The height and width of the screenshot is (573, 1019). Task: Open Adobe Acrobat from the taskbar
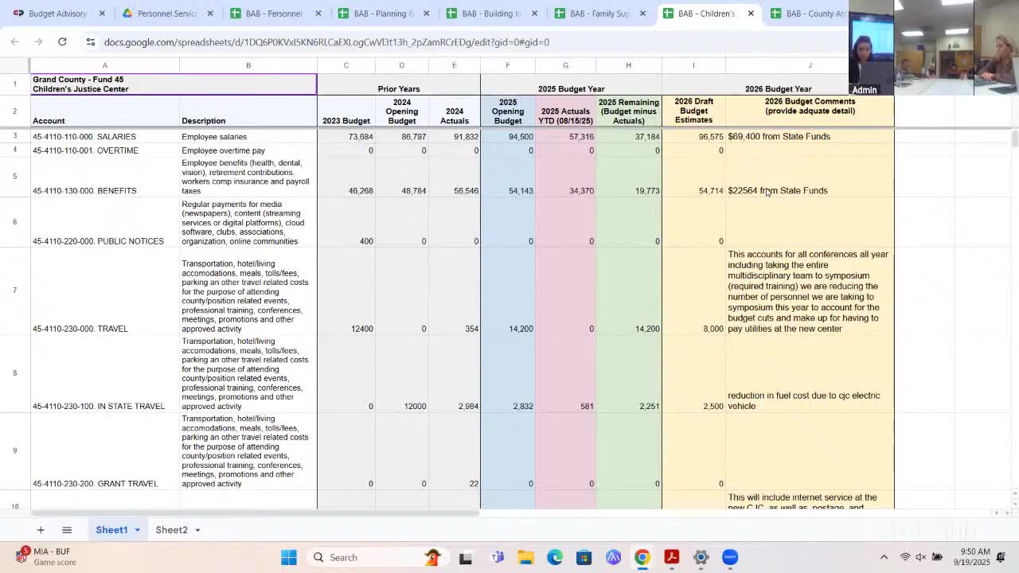(671, 557)
